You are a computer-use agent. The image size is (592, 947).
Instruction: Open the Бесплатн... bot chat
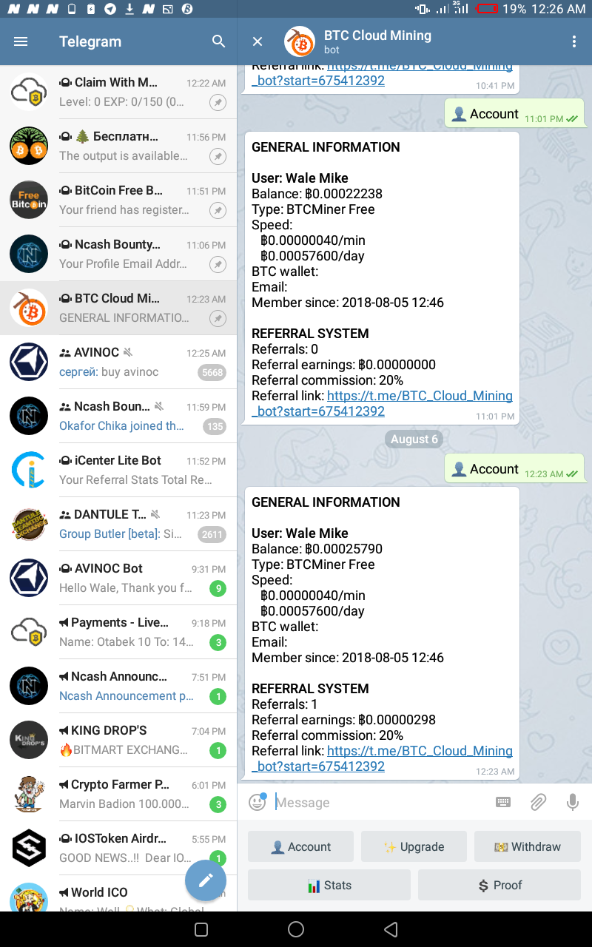[x=118, y=146]
